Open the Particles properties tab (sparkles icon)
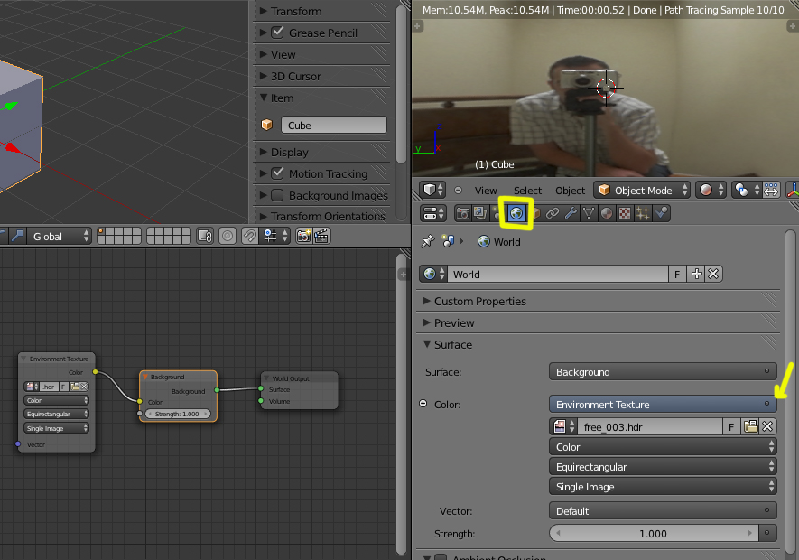The width and height of the screenshot is (799, 560). pos(643,213)
